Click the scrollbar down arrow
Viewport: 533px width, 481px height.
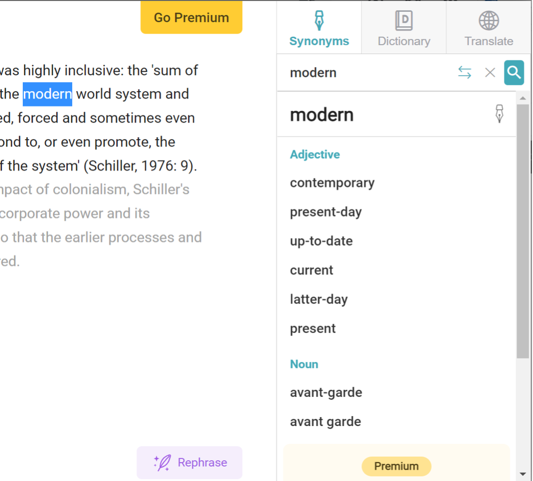click(523, 474)
